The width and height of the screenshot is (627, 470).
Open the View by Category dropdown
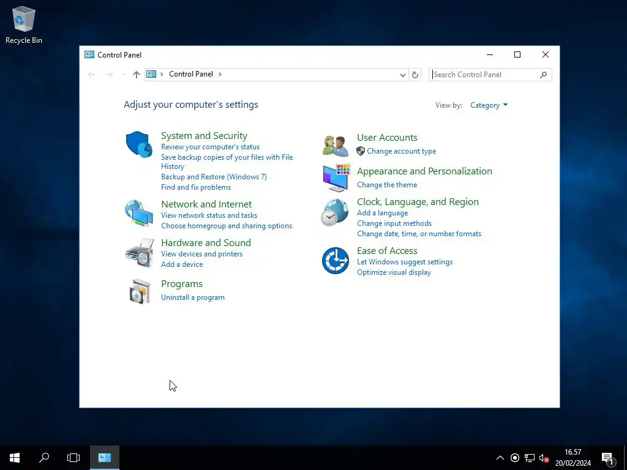click(489, 105)
